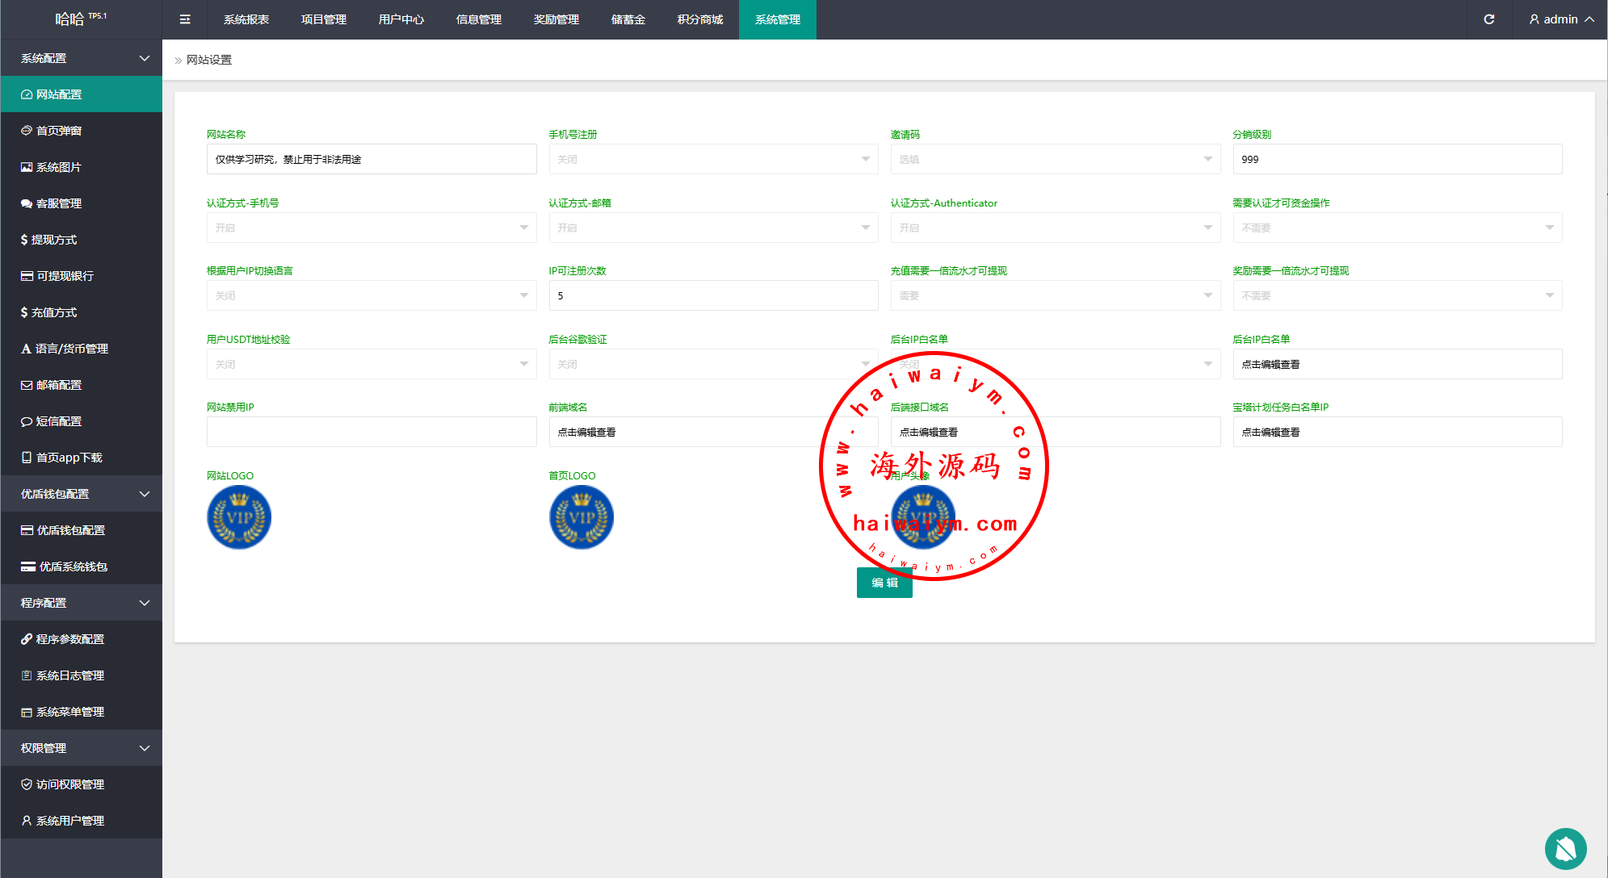Image resolution: width=1608 pixels, height=878 pixels.
Task: Open 首页弹窗 sidebar item
Action: click(58, 131)
